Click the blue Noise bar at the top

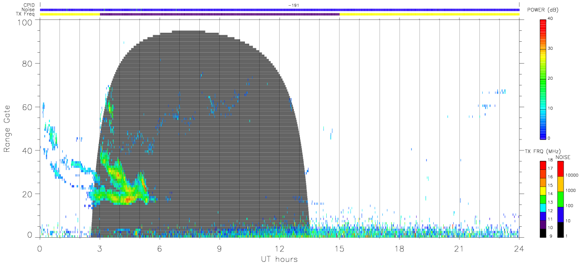click(280, 9)
